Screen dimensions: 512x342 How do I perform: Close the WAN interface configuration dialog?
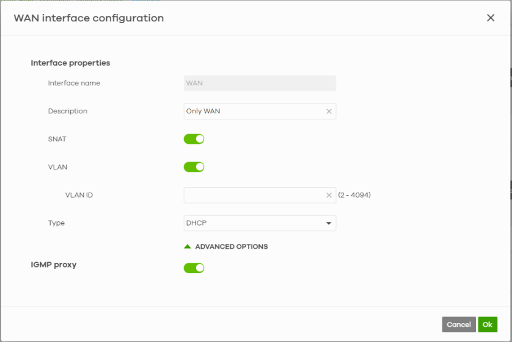(490, 18)
